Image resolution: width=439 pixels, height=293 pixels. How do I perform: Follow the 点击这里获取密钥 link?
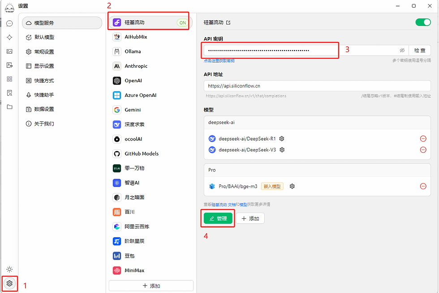coord(219,61)
